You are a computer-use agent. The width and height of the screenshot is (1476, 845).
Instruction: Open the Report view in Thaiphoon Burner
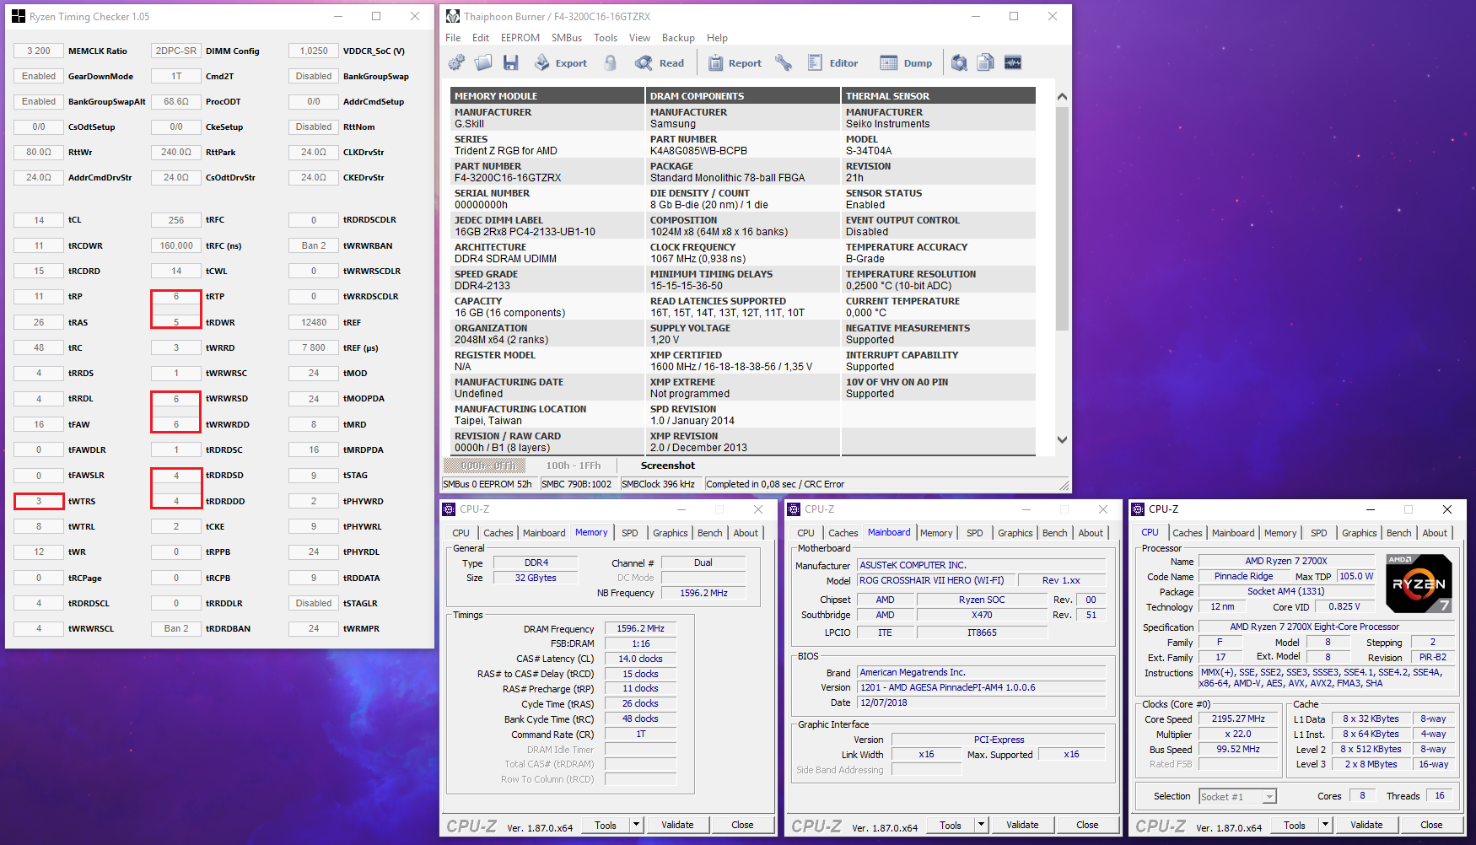pos(735,62)
